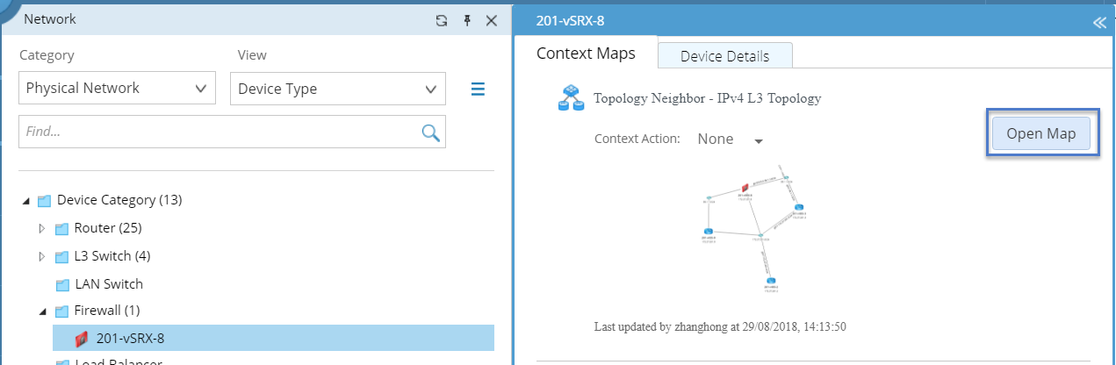1116x365 pixels.
Task: Pin the Network panel
Action: [x=467, y=19]
